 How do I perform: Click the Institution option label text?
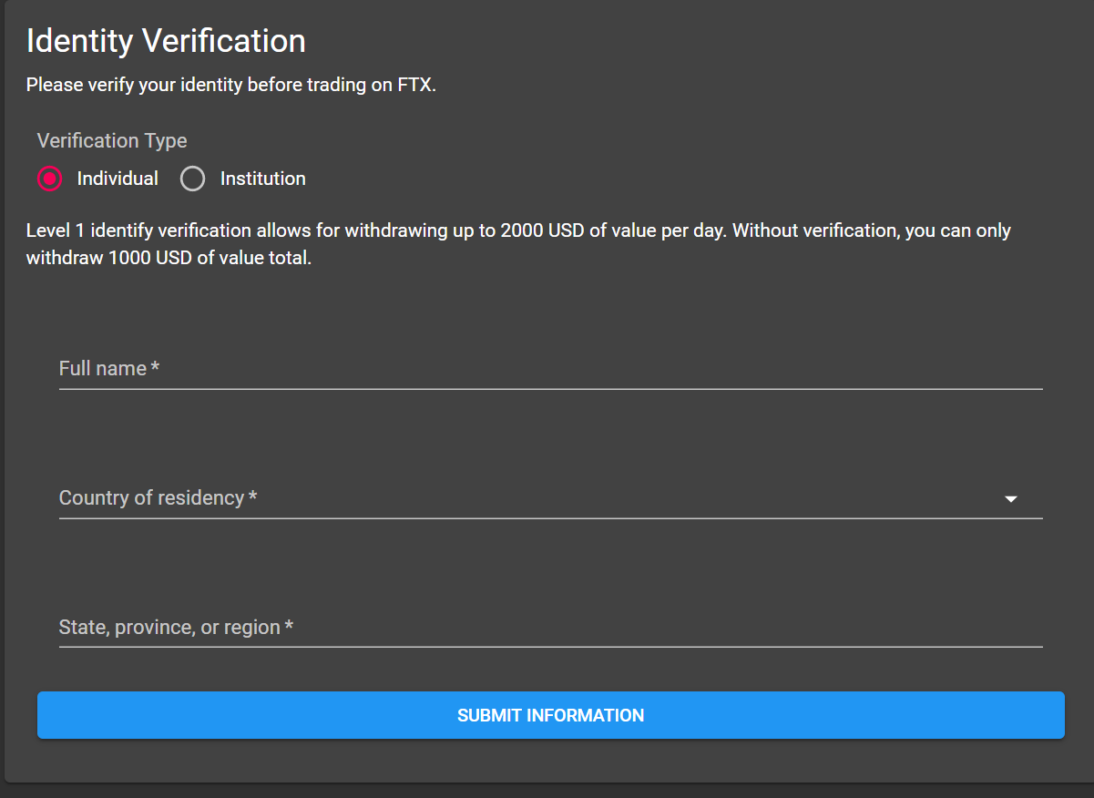tap(262, 179)
